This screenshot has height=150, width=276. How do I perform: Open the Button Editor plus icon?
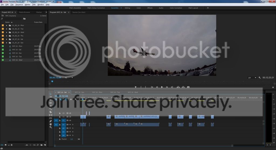coord(273,87)
